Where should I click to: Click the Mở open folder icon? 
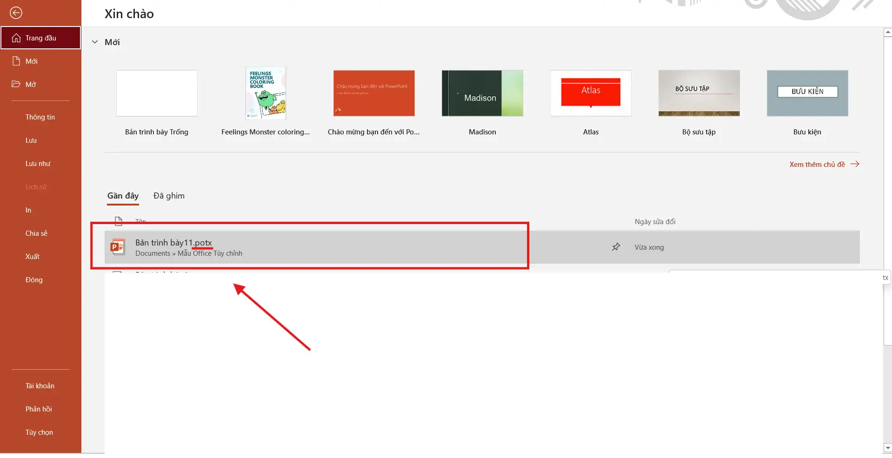pos(16,84)
